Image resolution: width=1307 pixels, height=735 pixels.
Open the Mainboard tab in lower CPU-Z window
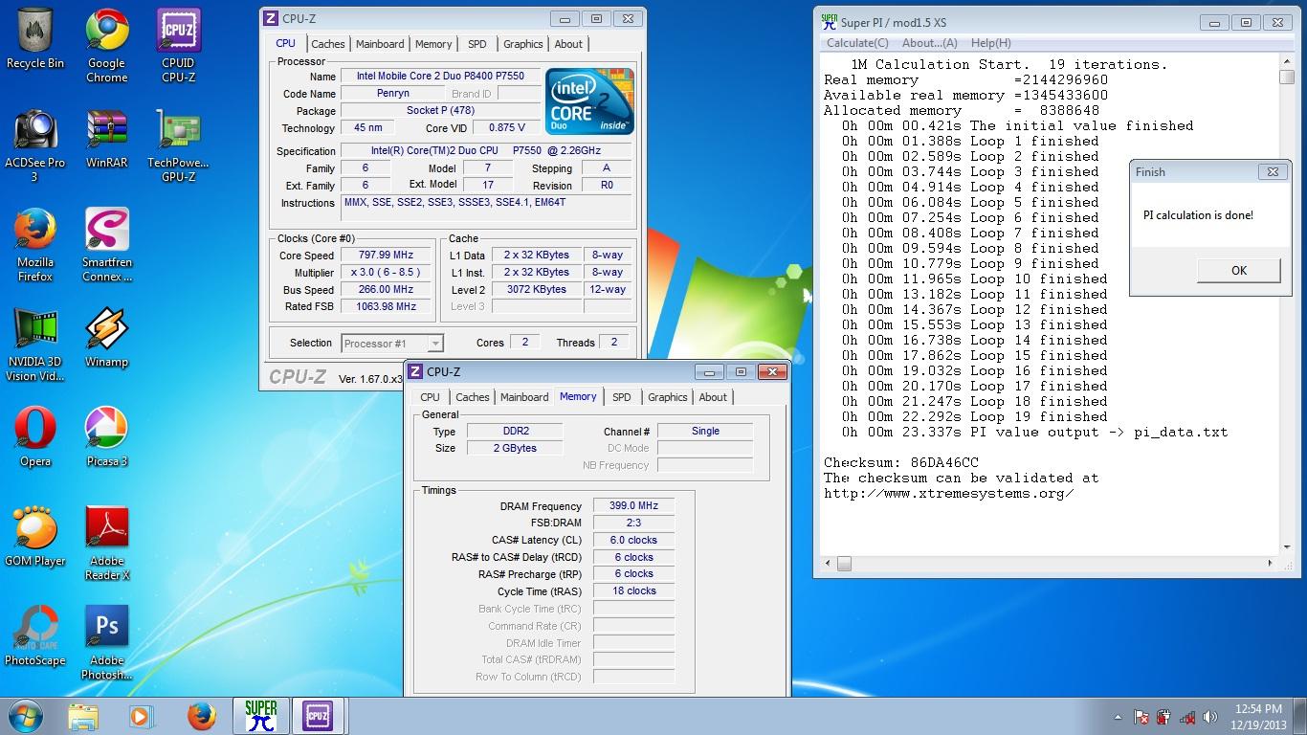click(x=524, y=397)
